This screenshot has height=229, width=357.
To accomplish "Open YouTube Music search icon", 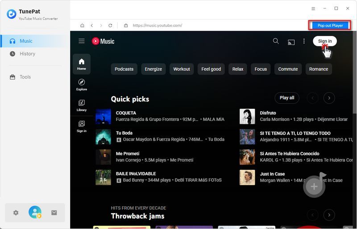I will 276,41.
